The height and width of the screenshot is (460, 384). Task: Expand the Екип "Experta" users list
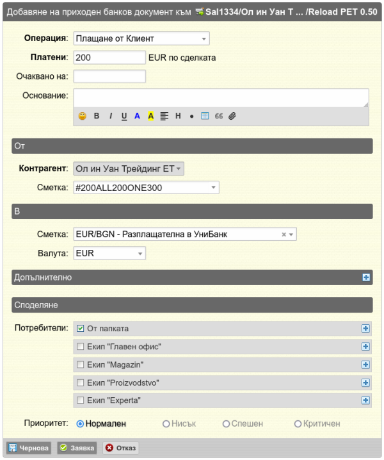(365, 400)
